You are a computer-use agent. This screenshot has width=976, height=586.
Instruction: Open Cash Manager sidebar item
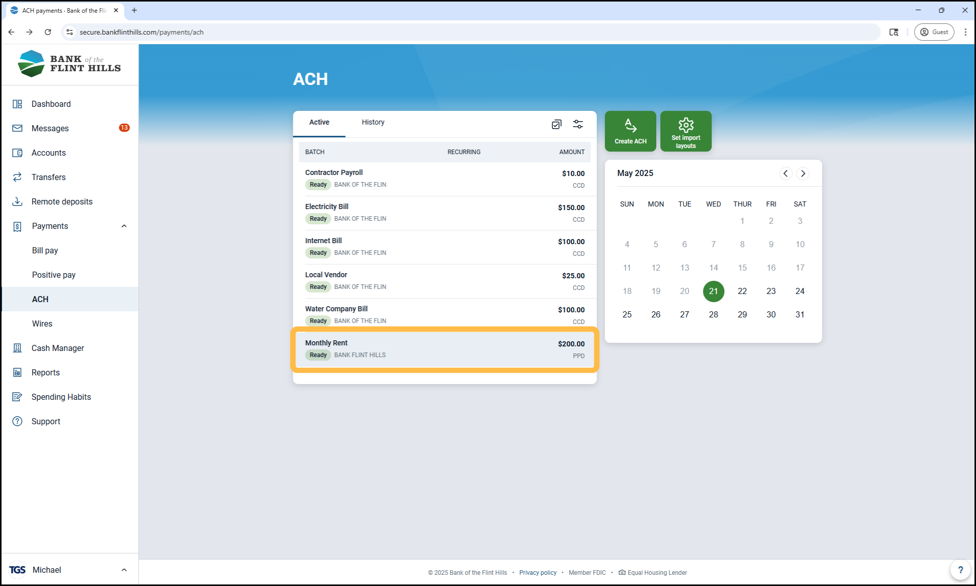57,348
